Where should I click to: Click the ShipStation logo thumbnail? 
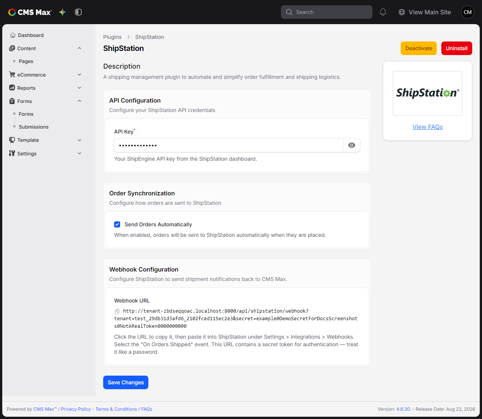coord(427,93)
